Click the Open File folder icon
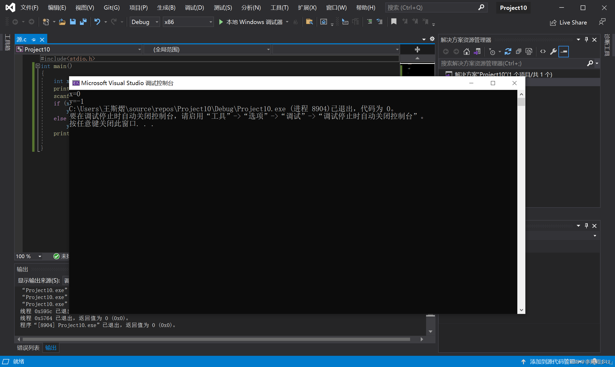 point(62,22)
